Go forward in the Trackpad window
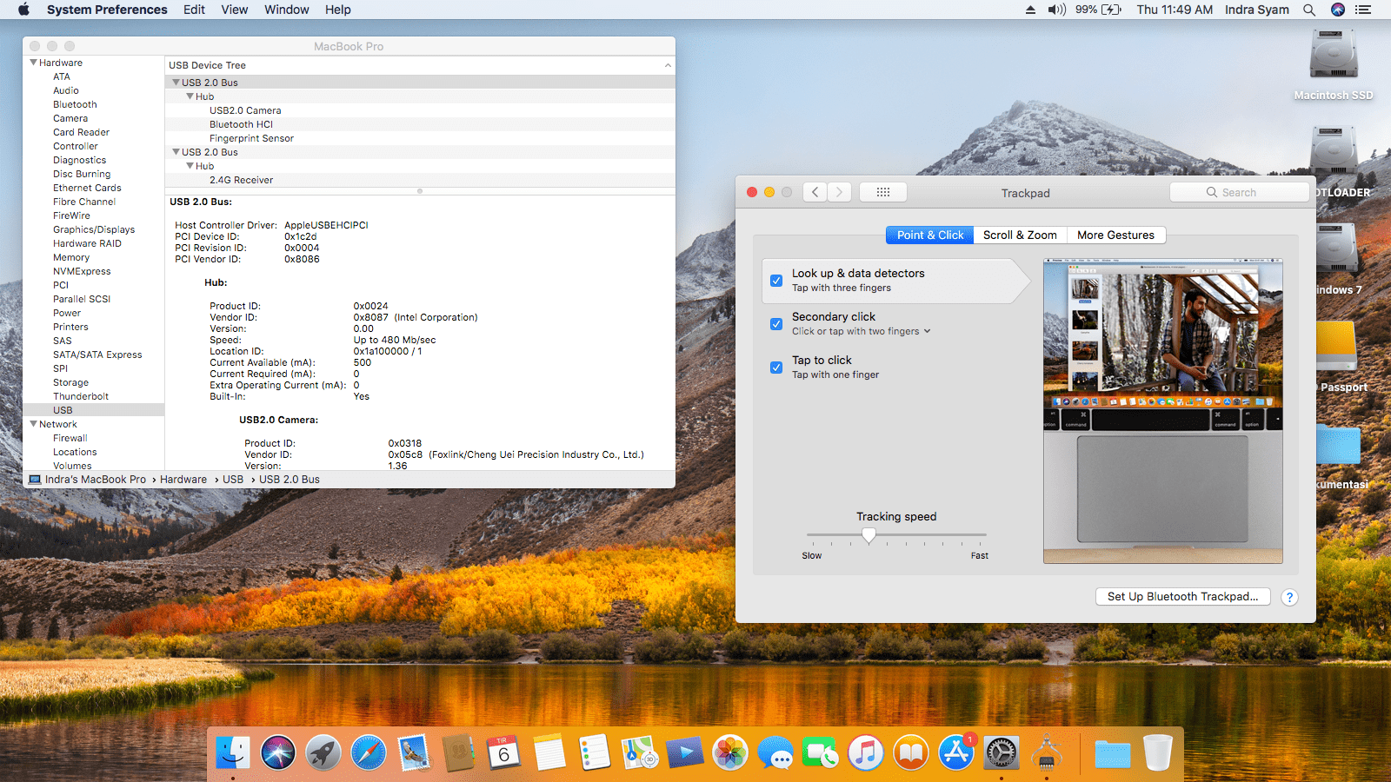The width and height of the screenshot is (1391, 782). (x=839, y=192)
